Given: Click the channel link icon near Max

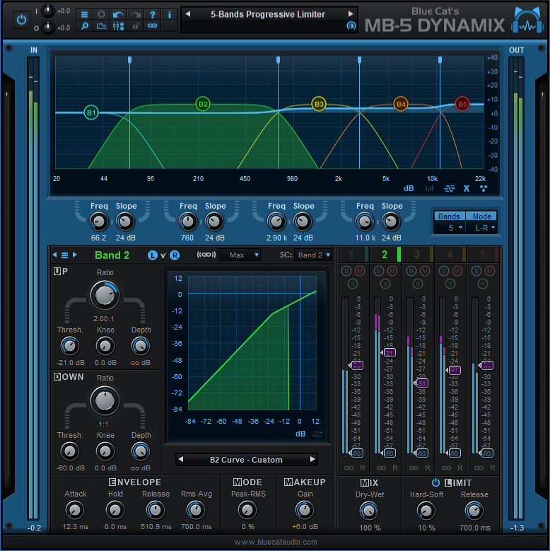Looking at the screenshot, I should pyautogui.click(x=206, y=255).
